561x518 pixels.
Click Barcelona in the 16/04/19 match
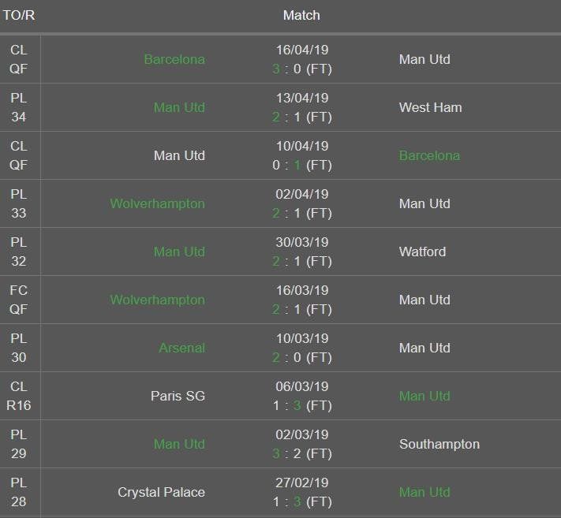[174, 59]
